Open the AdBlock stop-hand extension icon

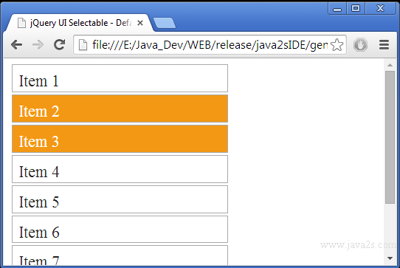pos(360,45)
